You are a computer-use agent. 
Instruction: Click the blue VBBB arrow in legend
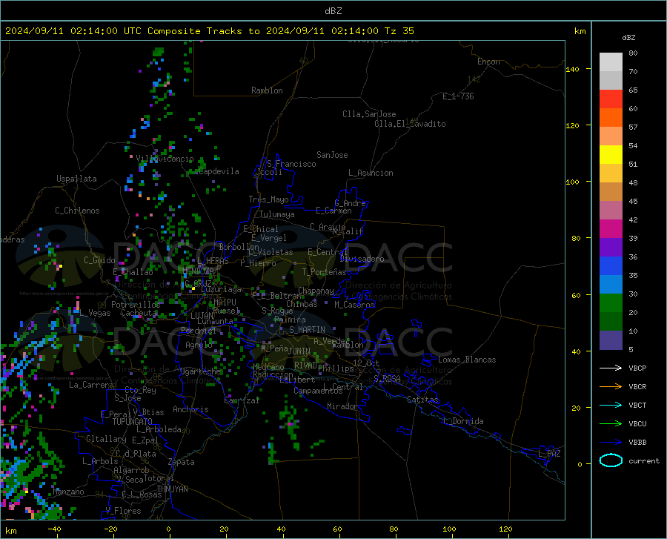(611, 443)
